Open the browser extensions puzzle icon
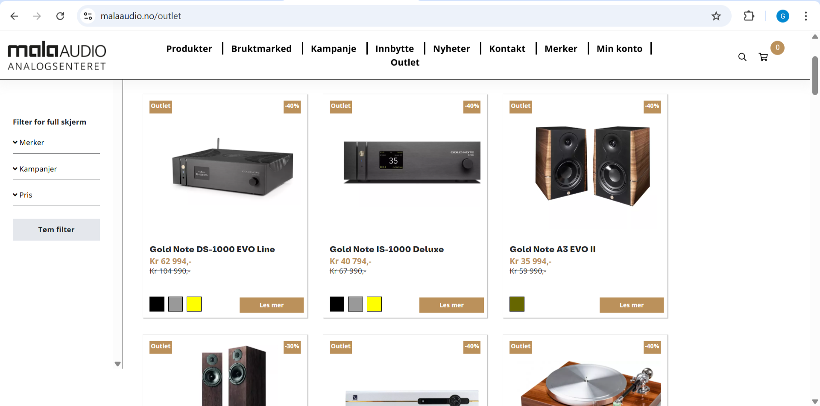This screenshot has height=406, width=820. coord(749,16)
